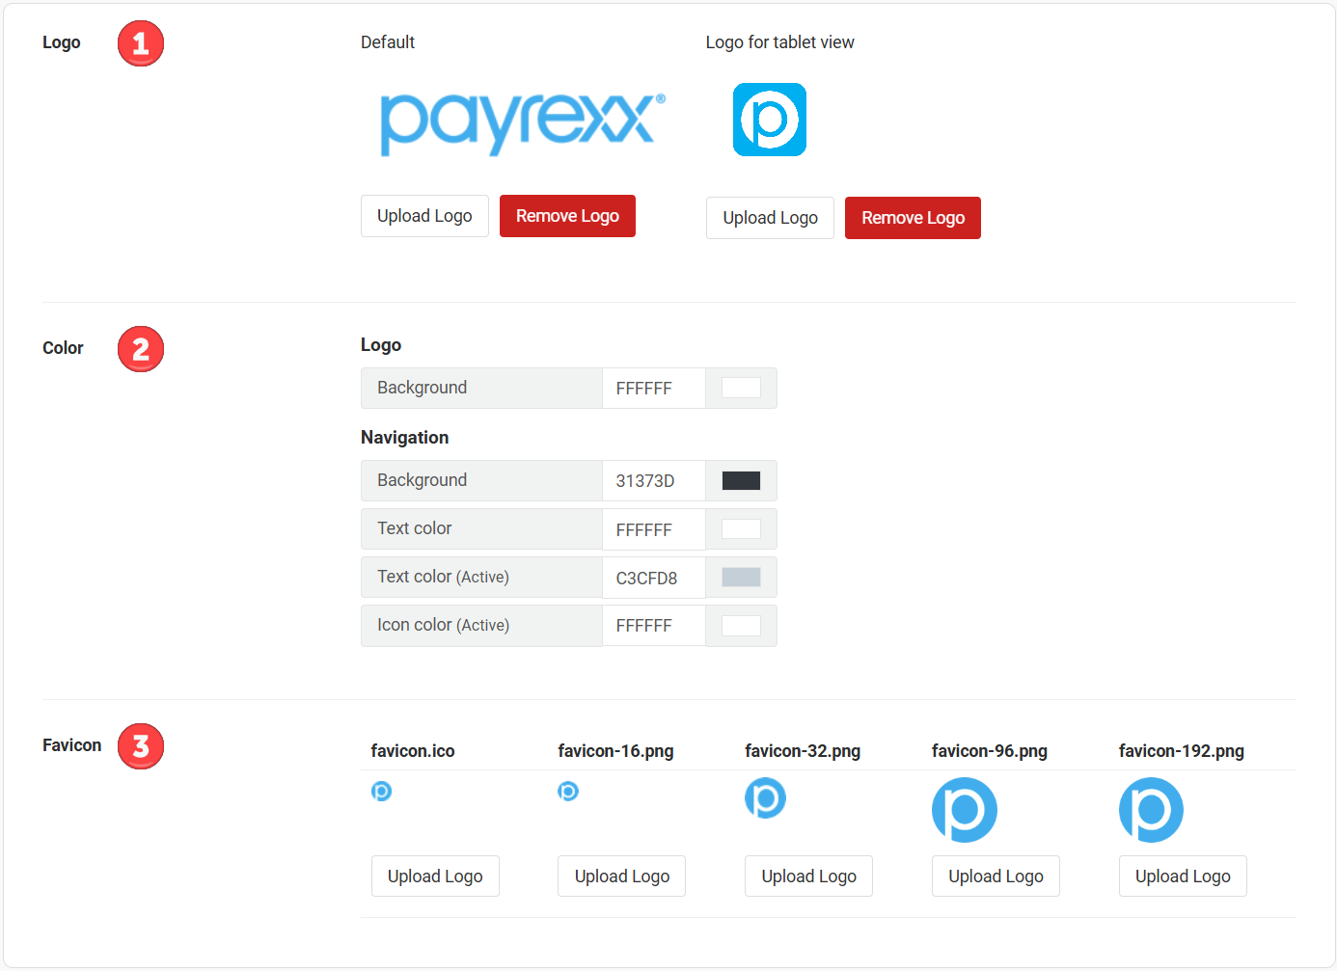
Task: Click the tablet view P logo image
Action: (x=770, y=120)
